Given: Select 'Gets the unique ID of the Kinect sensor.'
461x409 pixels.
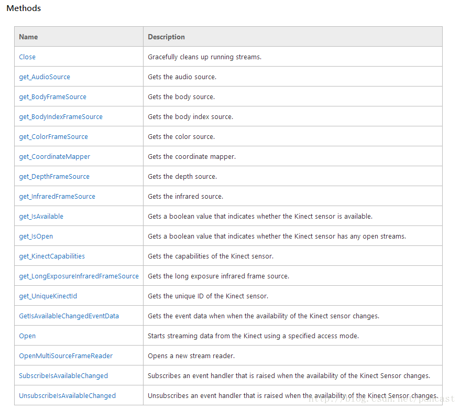Looking at the screenshot, I should 208,296.
